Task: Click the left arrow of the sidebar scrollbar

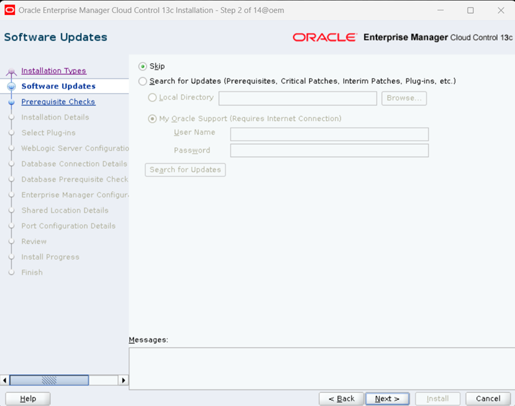Action: (x=5, y=380)
